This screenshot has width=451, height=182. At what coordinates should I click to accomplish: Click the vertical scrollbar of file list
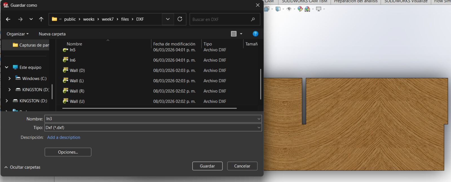point(260,84)
